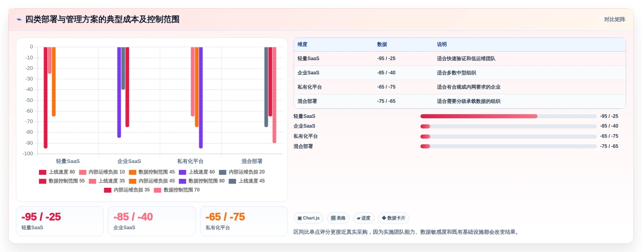The width and height of the screenshot is (642, 252).
Task: Click the table value -75 / -65
Action: coord(386,101)
